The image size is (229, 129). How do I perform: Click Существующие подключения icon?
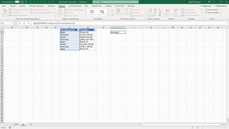31,13
